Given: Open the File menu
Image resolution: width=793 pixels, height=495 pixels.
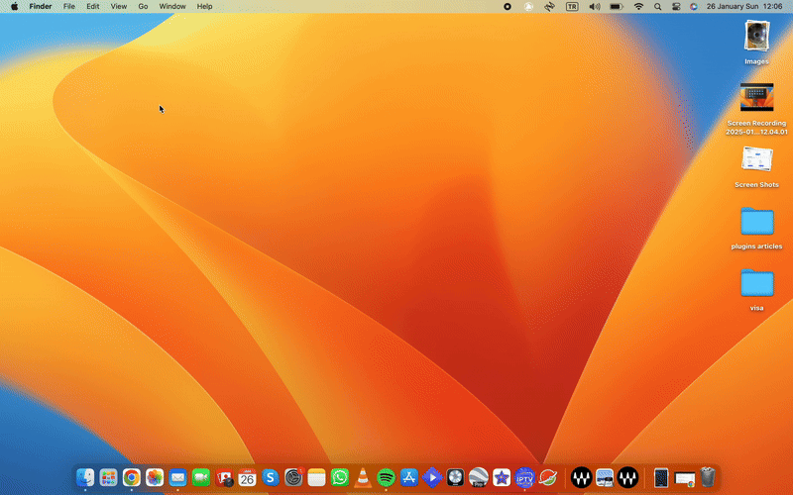Looking at the screenshot, I should point(68,6).
